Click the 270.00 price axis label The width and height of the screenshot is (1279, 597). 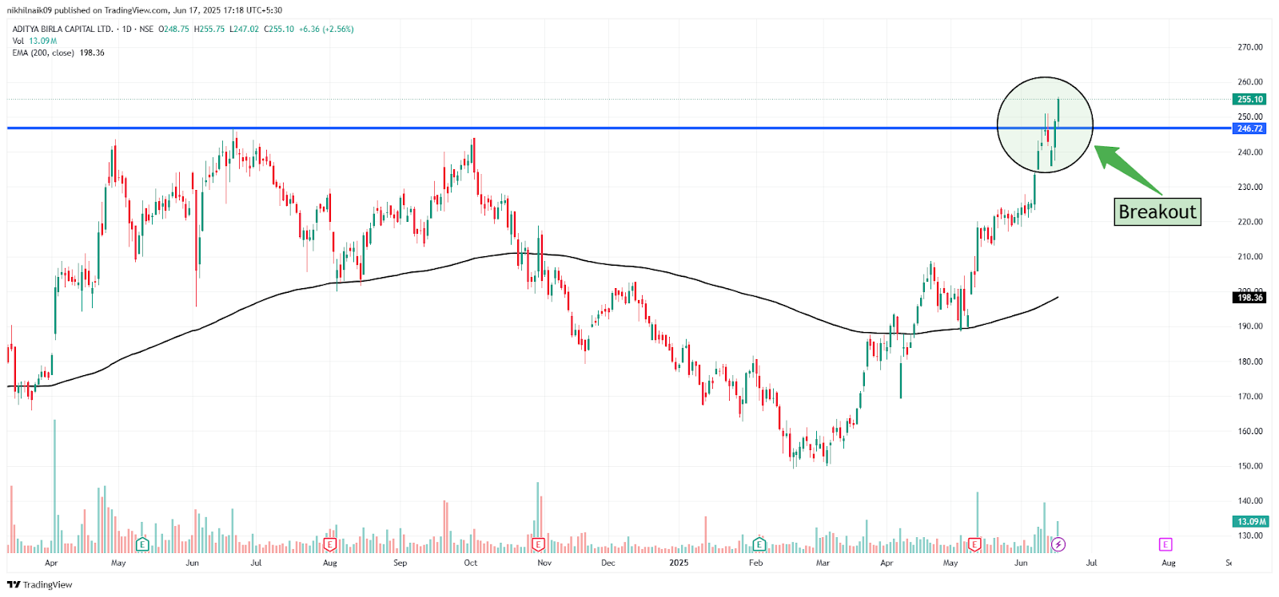coord(1250,47)
